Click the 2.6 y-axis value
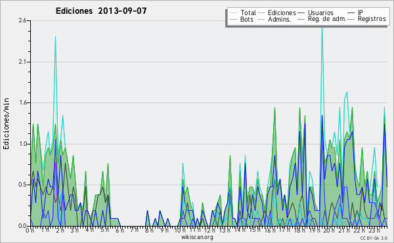 pos(22,20)
